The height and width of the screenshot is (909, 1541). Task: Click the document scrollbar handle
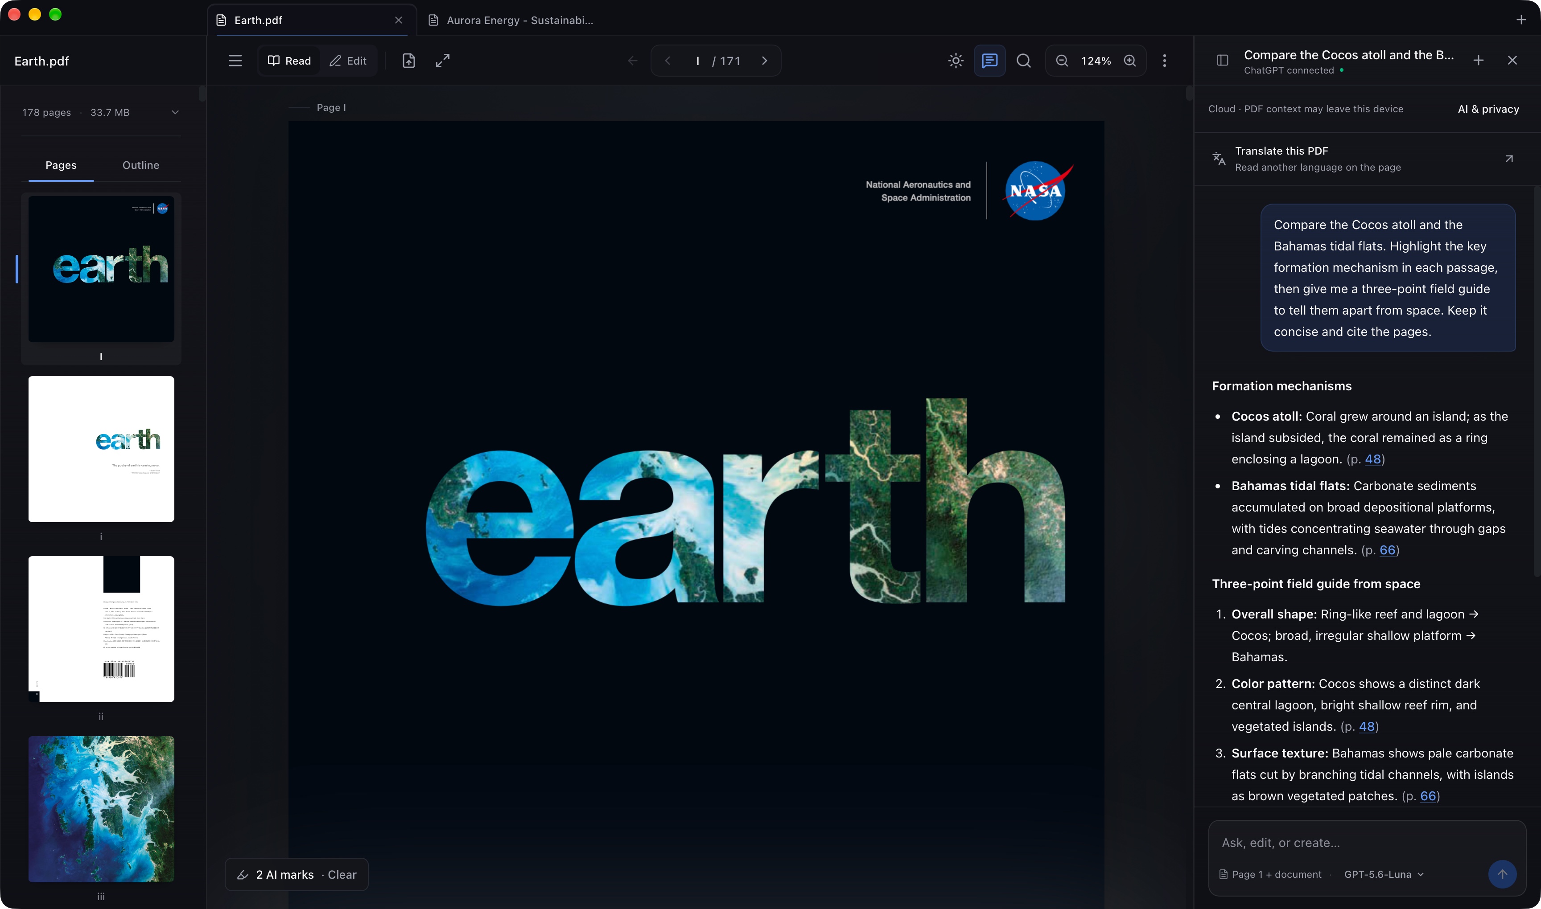(1189, 94)
